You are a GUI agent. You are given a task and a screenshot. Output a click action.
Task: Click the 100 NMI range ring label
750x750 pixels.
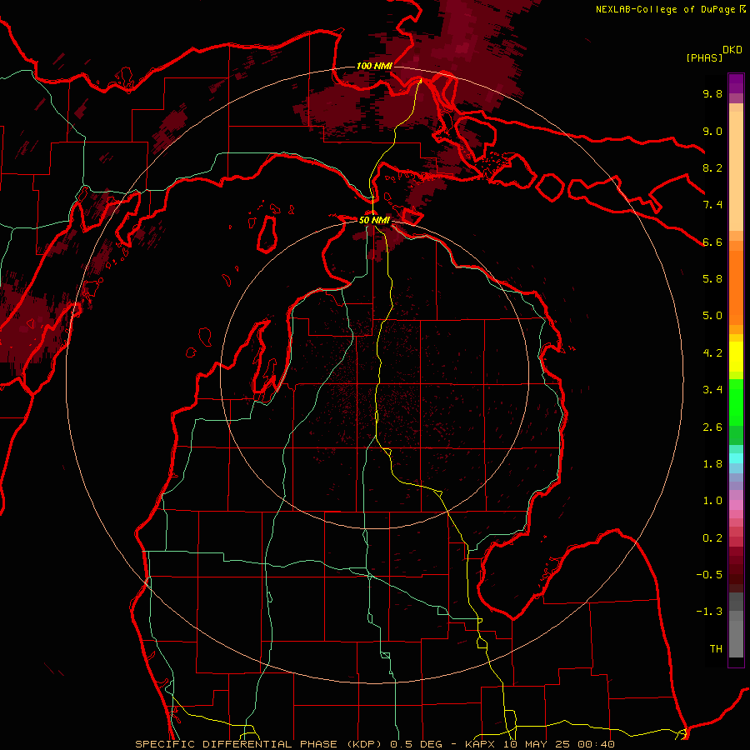(x=374, y=66)
